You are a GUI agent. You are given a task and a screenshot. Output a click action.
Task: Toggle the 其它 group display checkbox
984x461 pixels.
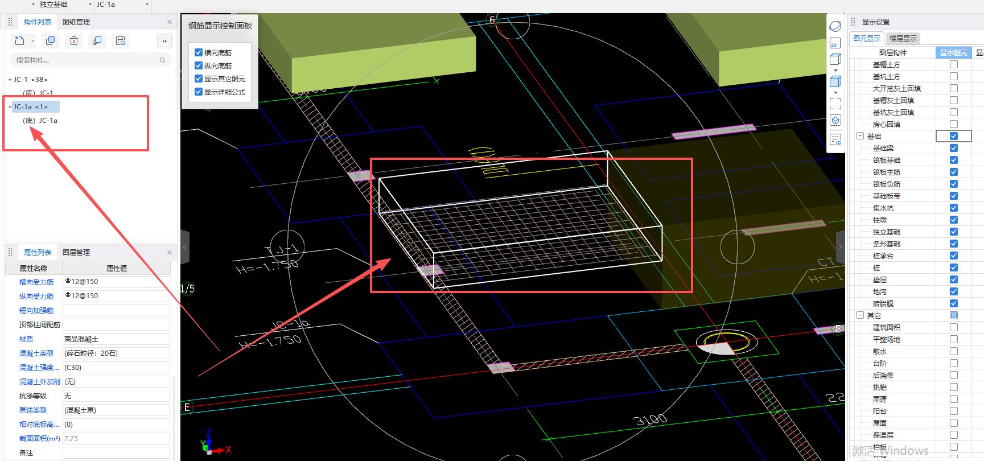(954, 315)
